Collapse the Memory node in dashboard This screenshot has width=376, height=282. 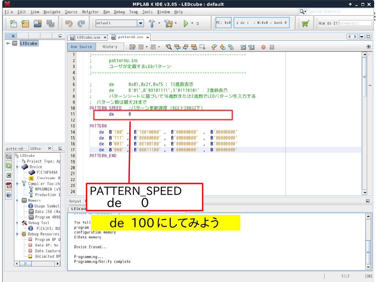(x=17, y=200)
